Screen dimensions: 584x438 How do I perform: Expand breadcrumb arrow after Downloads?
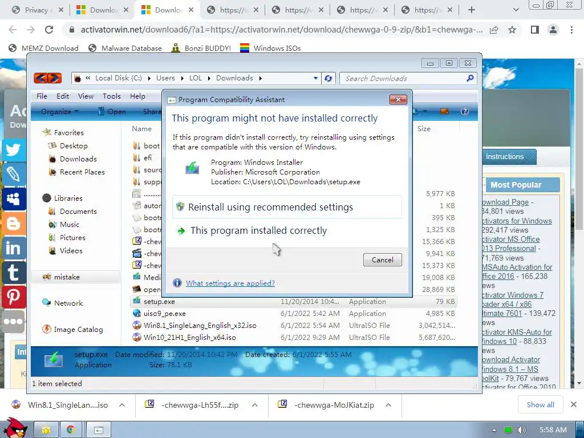[x=260, y=78]
